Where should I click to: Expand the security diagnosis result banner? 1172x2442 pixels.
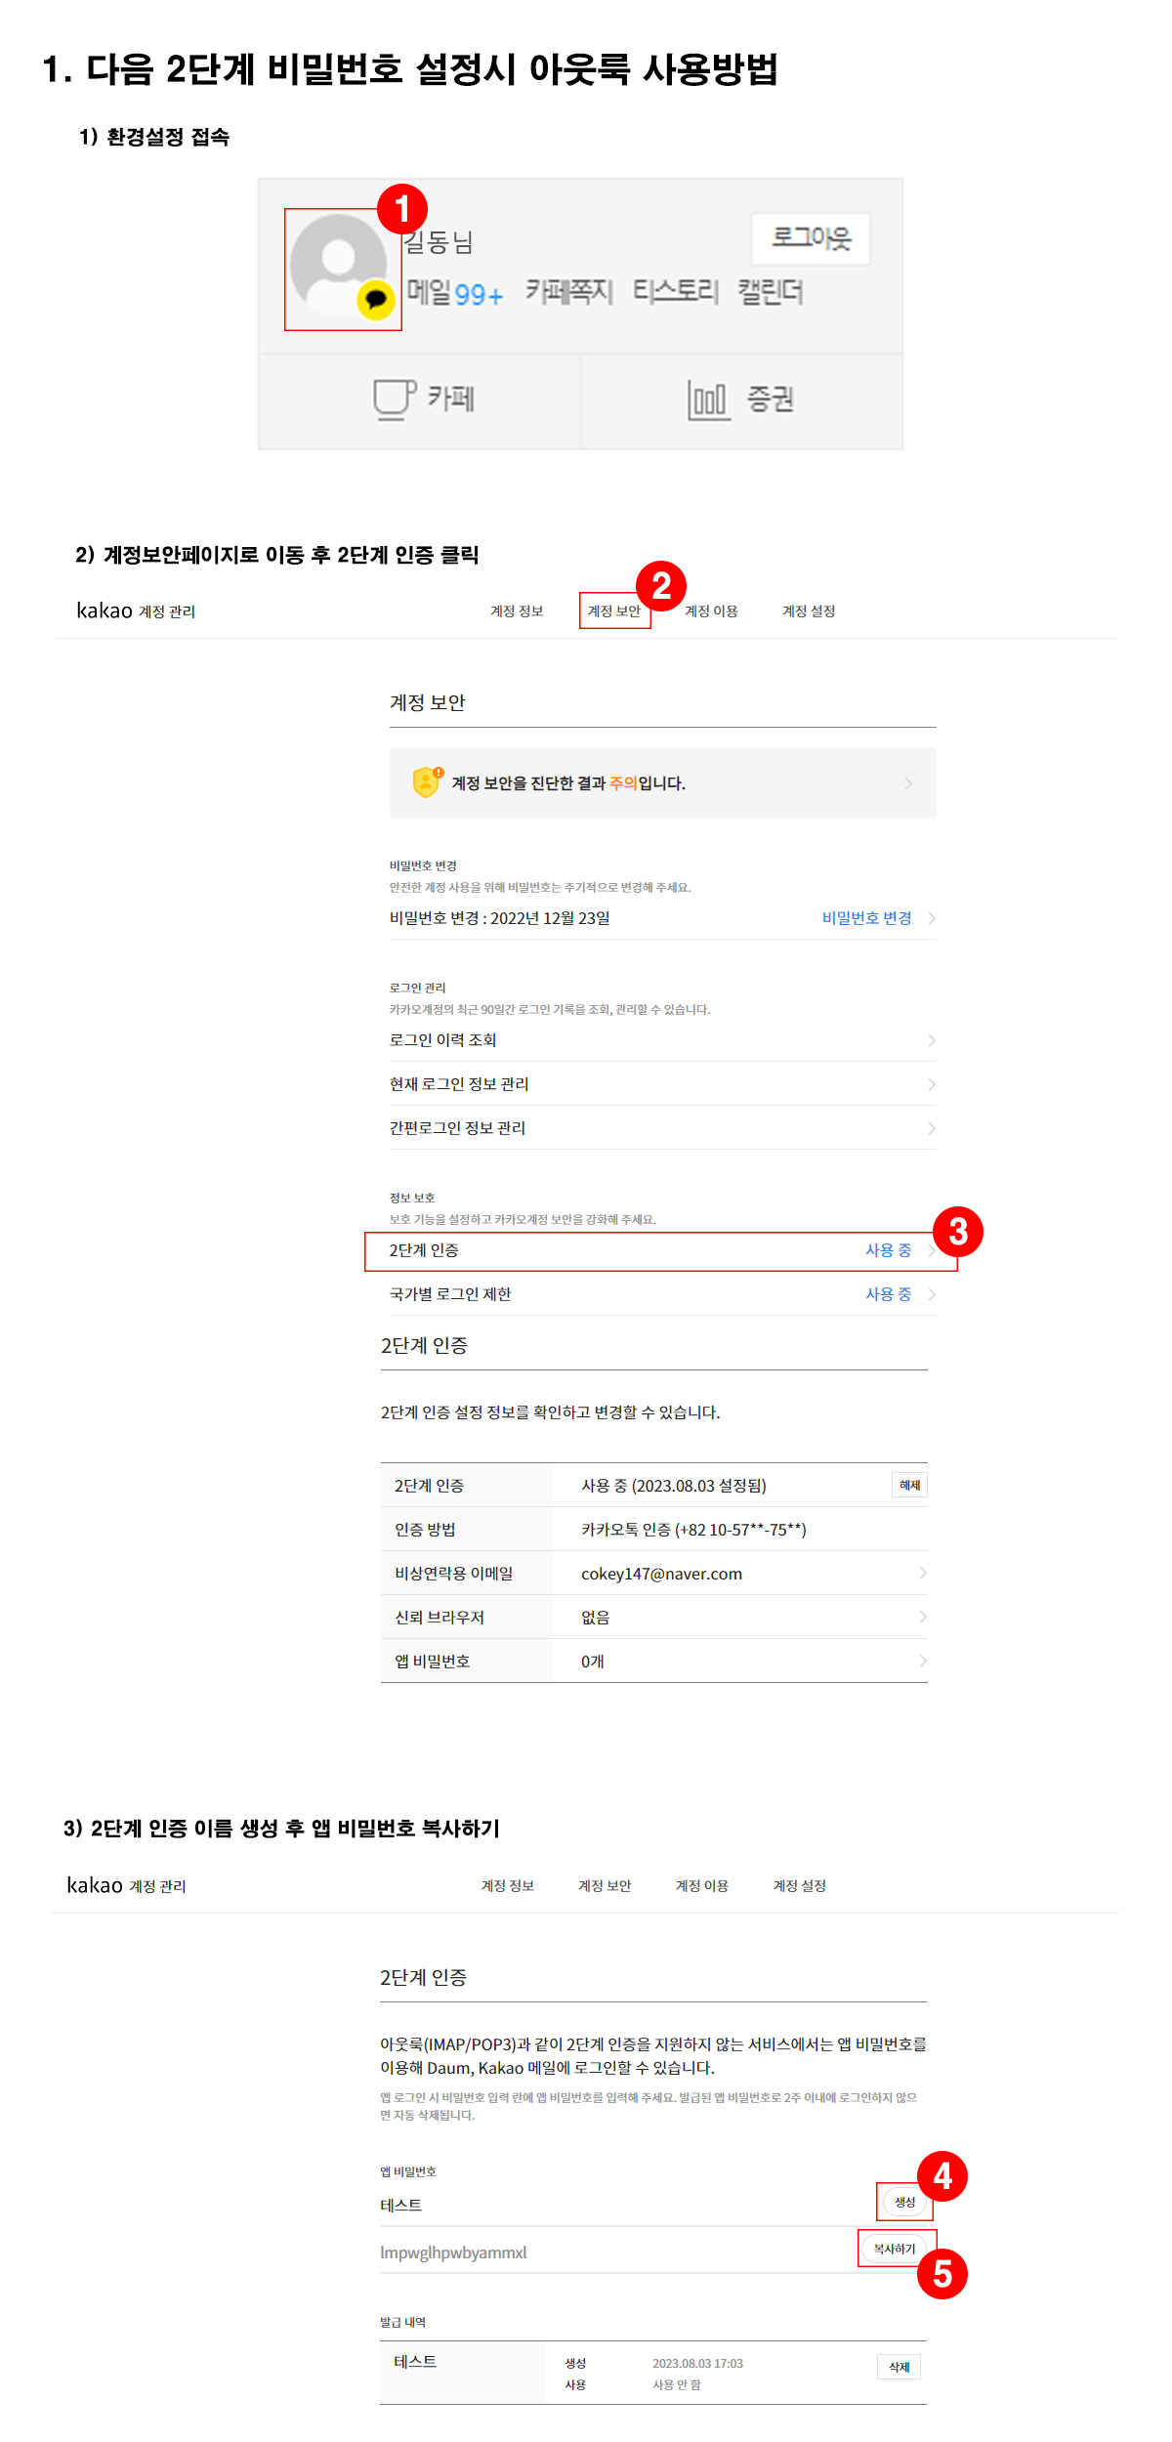click(x=662, y=783)
